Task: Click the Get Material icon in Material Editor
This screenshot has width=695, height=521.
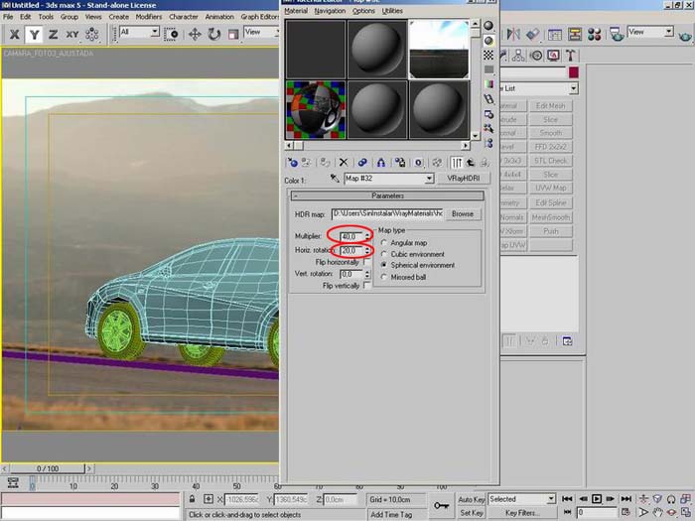Action: point(293,162)
